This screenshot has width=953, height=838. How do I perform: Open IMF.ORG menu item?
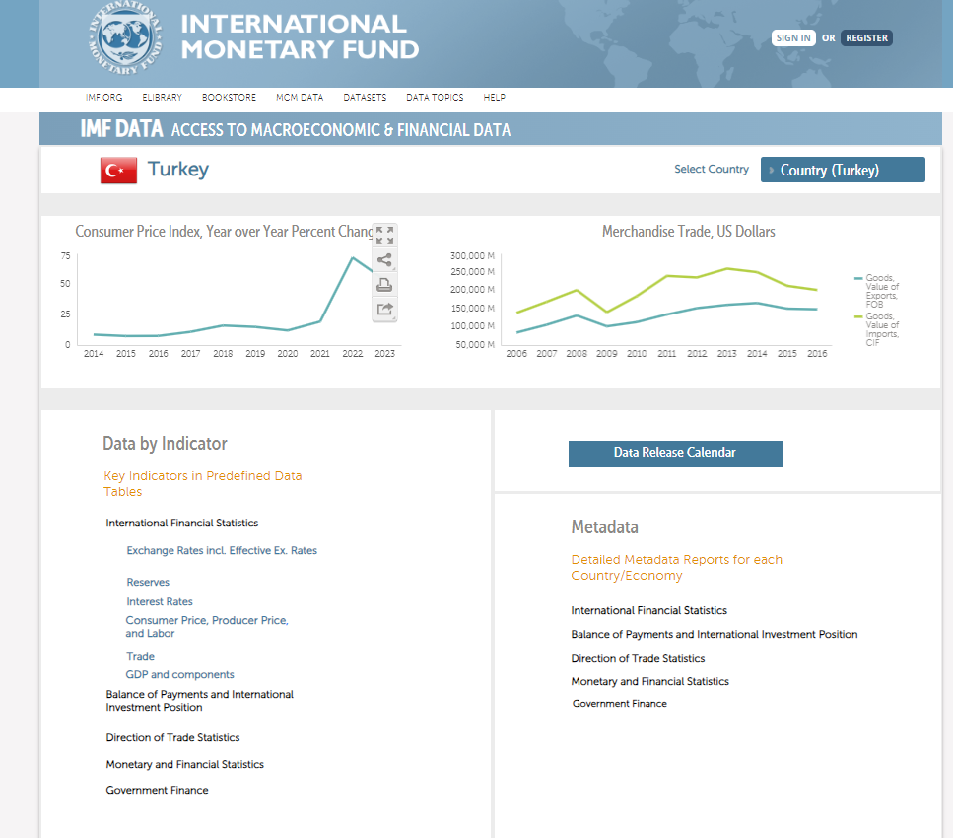pos(103,98)
